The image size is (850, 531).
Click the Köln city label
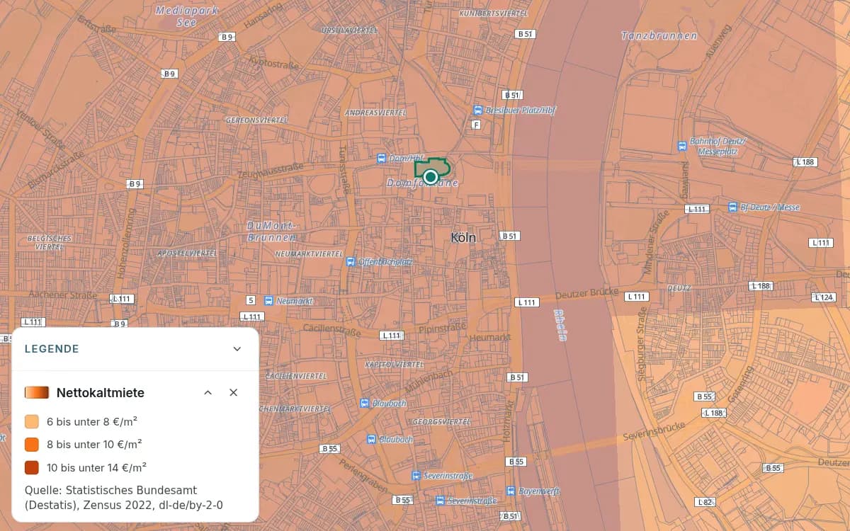pyautogui.click(x=463, y=238)
